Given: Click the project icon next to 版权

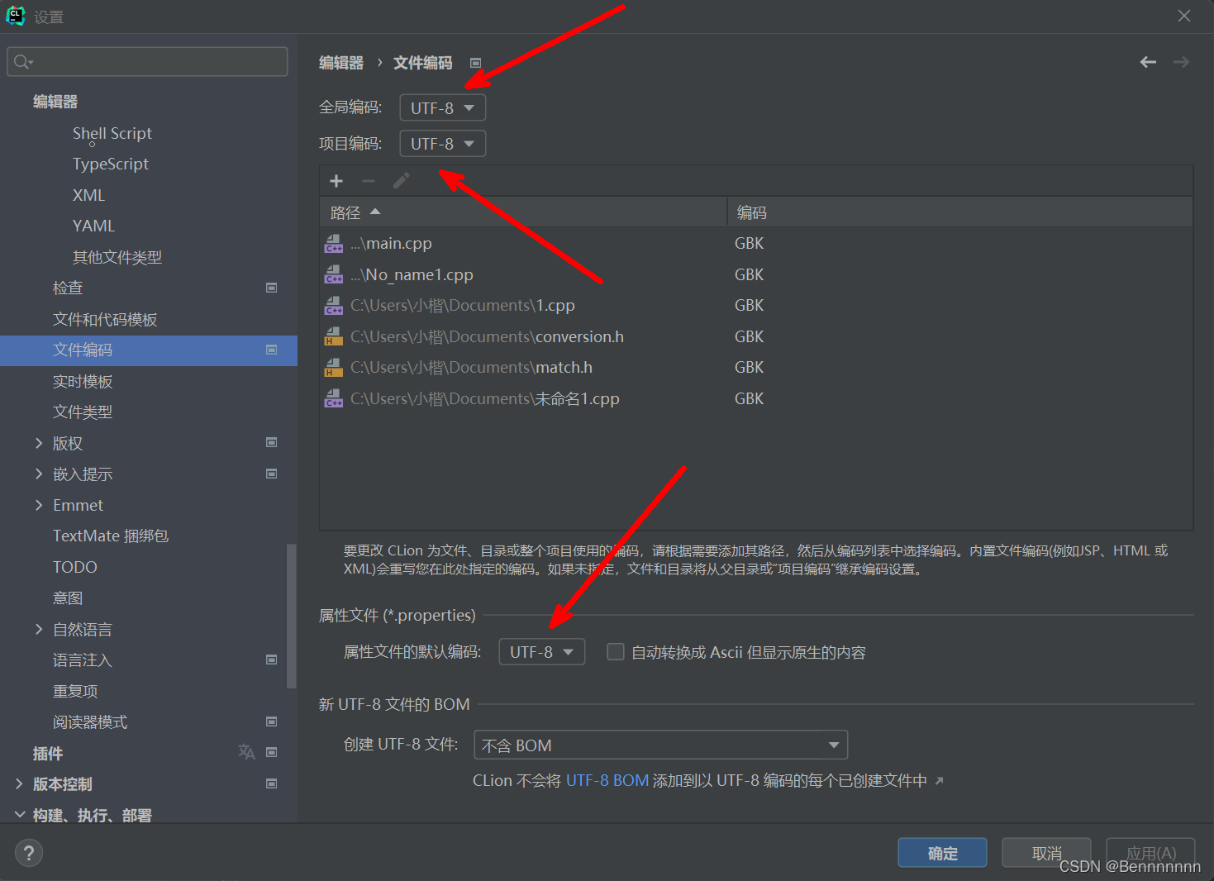Looking at the screenshot, I should click(271, 443).
